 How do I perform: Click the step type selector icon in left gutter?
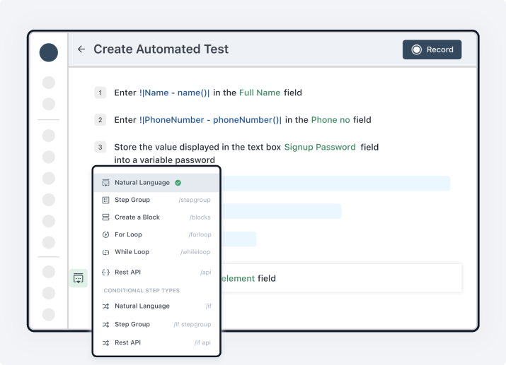pos(78,279)
